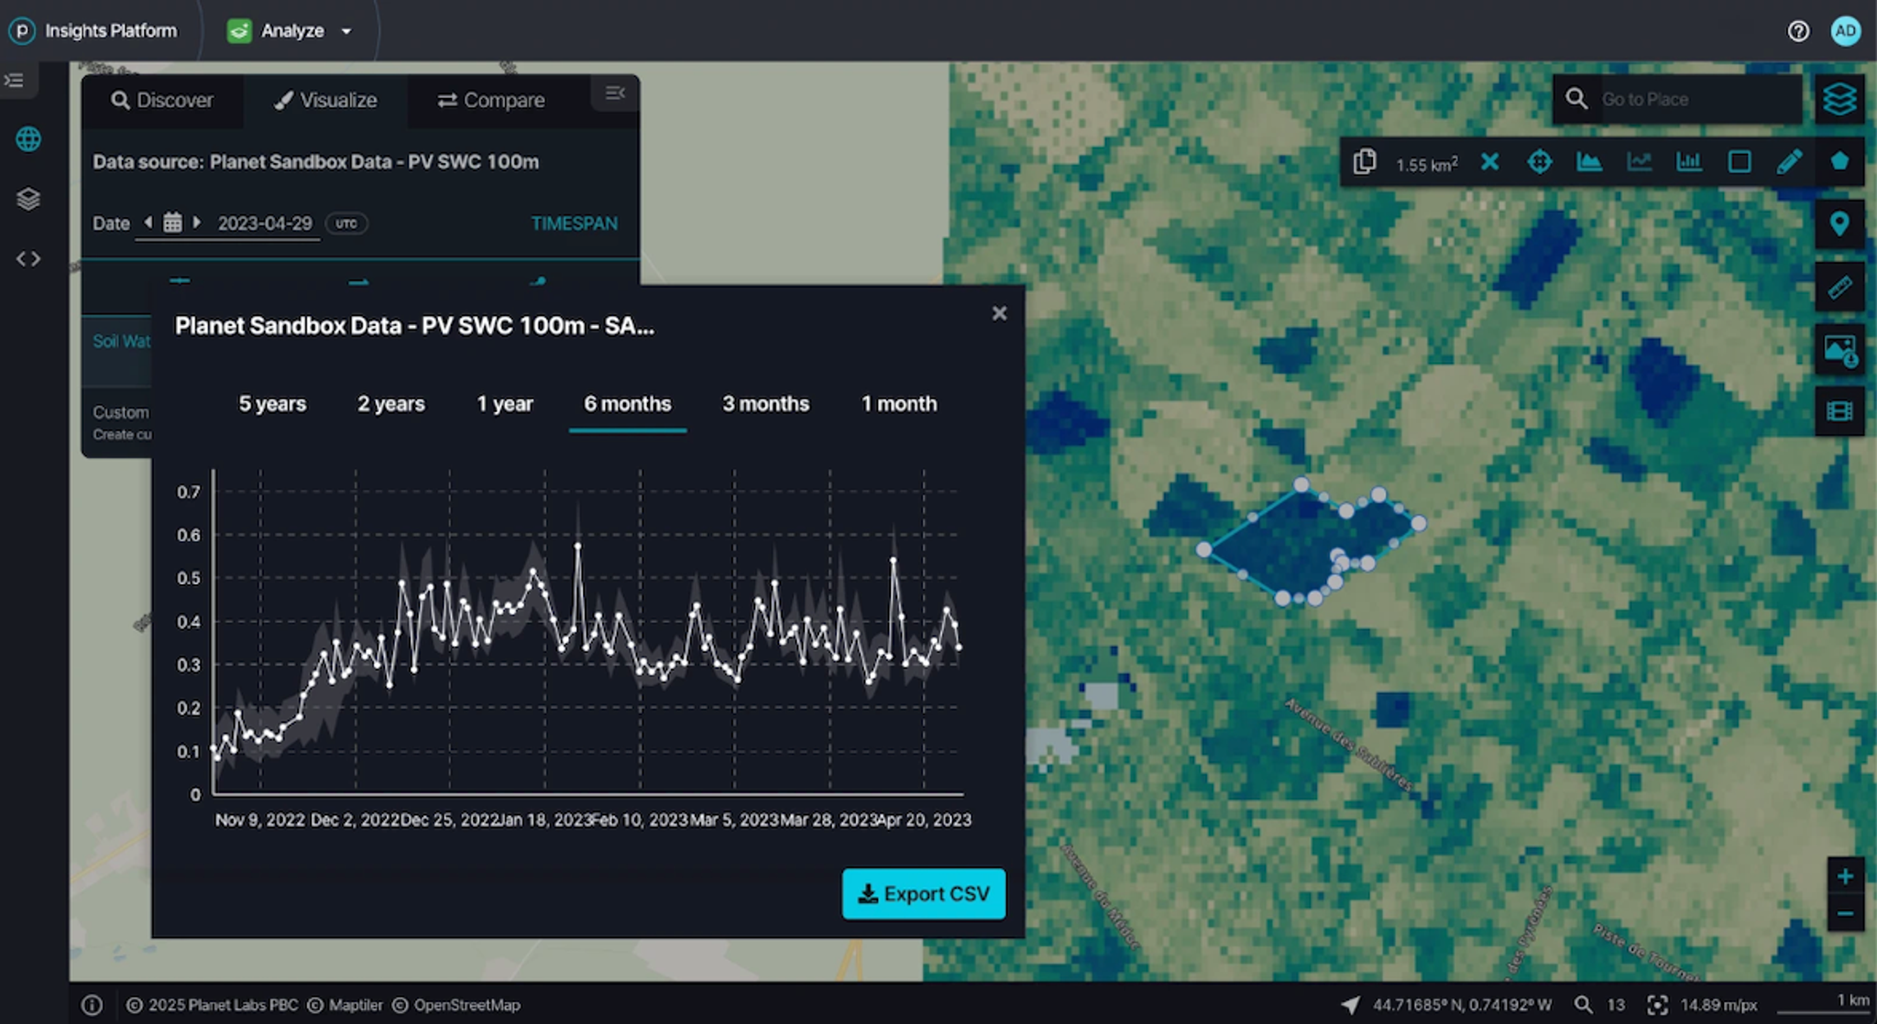Viewport: 1877px width, 1024px height.
Task: Click the TIMESPAN link
Action: click(x=575, y=223)
